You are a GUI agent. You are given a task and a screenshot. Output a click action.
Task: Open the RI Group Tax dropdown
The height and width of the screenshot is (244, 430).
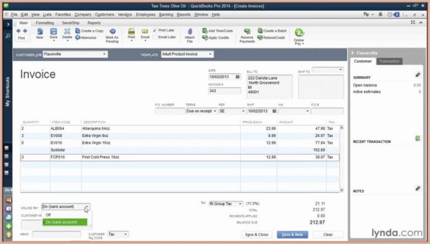[240, 203]
